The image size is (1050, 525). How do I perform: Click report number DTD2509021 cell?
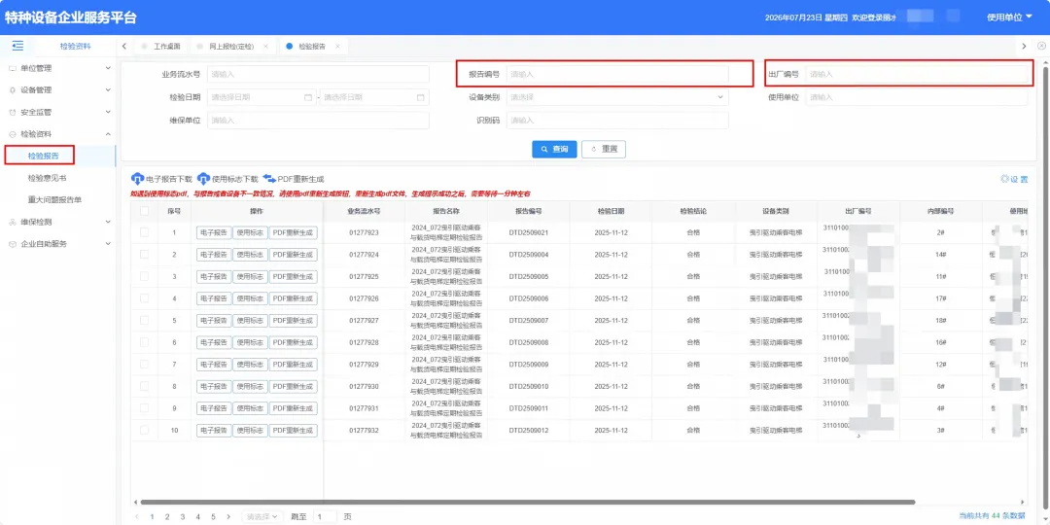(529, 233)
